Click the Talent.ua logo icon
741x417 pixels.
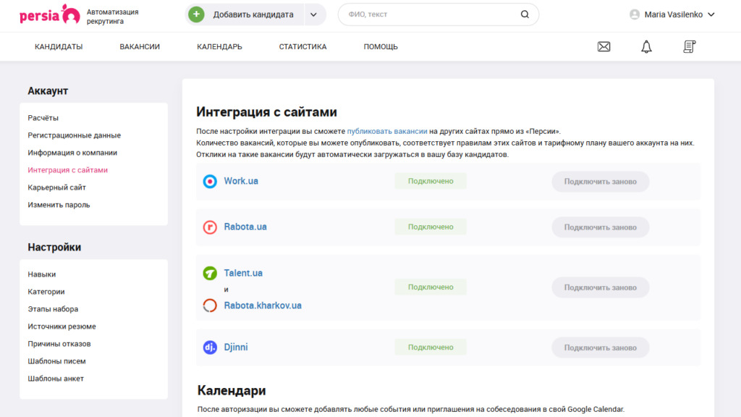coord(210,273)
